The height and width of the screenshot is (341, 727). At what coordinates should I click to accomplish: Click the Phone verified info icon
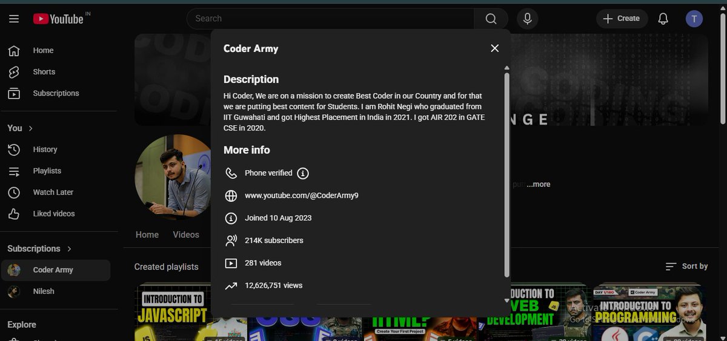click(303, 174)
